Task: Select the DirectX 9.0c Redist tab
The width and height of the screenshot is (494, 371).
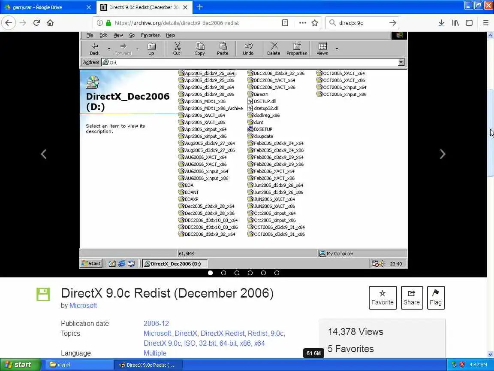Action: tap(144, 7)
